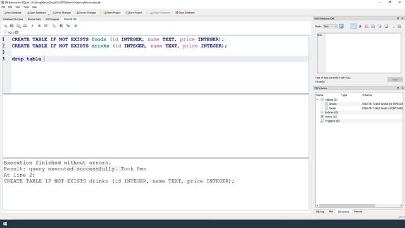Click Open Database toolbar button
Image resolution: width=405 pixels, height=228 pixels.
(x=37, y=13)
